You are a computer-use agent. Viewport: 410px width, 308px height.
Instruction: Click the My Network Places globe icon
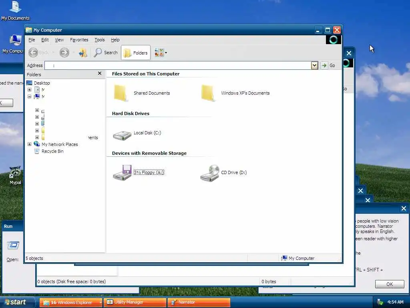coord(37,144)
